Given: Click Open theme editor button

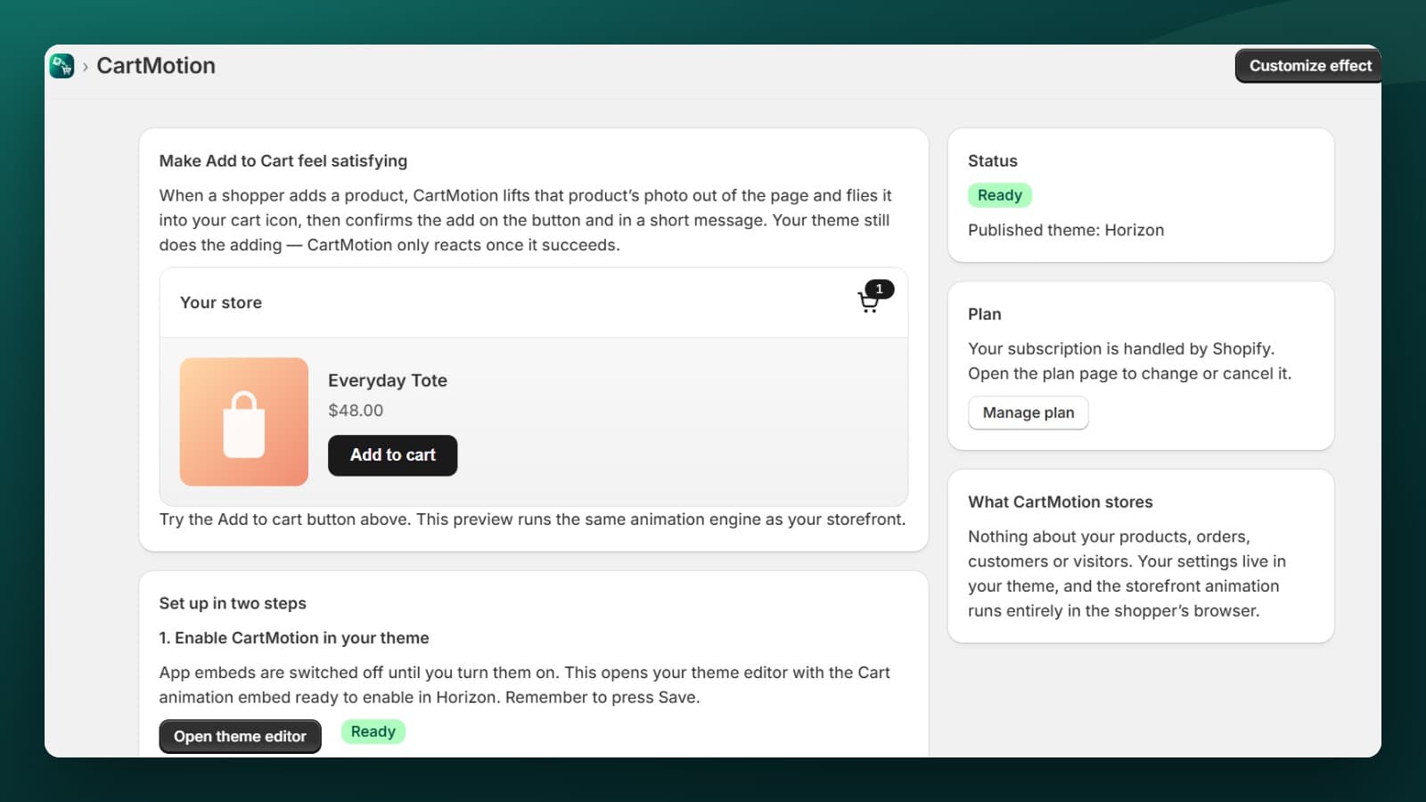Looking at the screenshot, I should click(240, 736).
